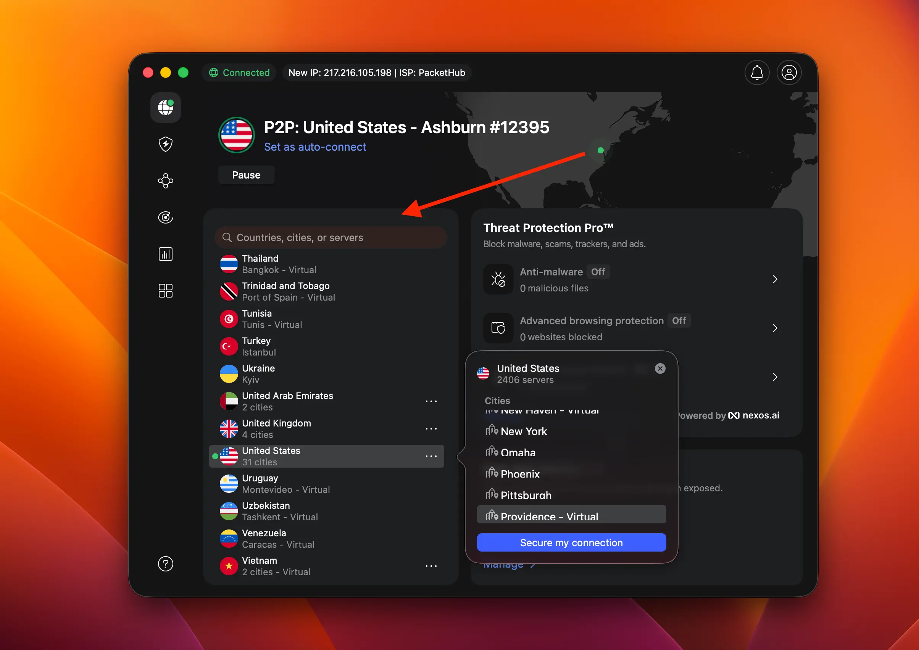Viewport: 919px width, 650px height.
Task: Click the green connection dot on the map
Action: 600,151
